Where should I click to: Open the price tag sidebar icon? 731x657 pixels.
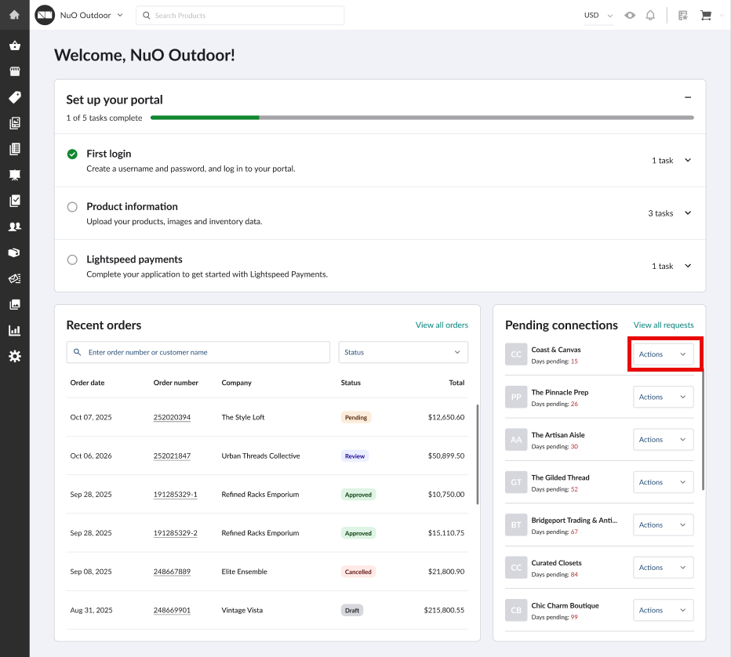pyautogui.click(x=14, y=97)
